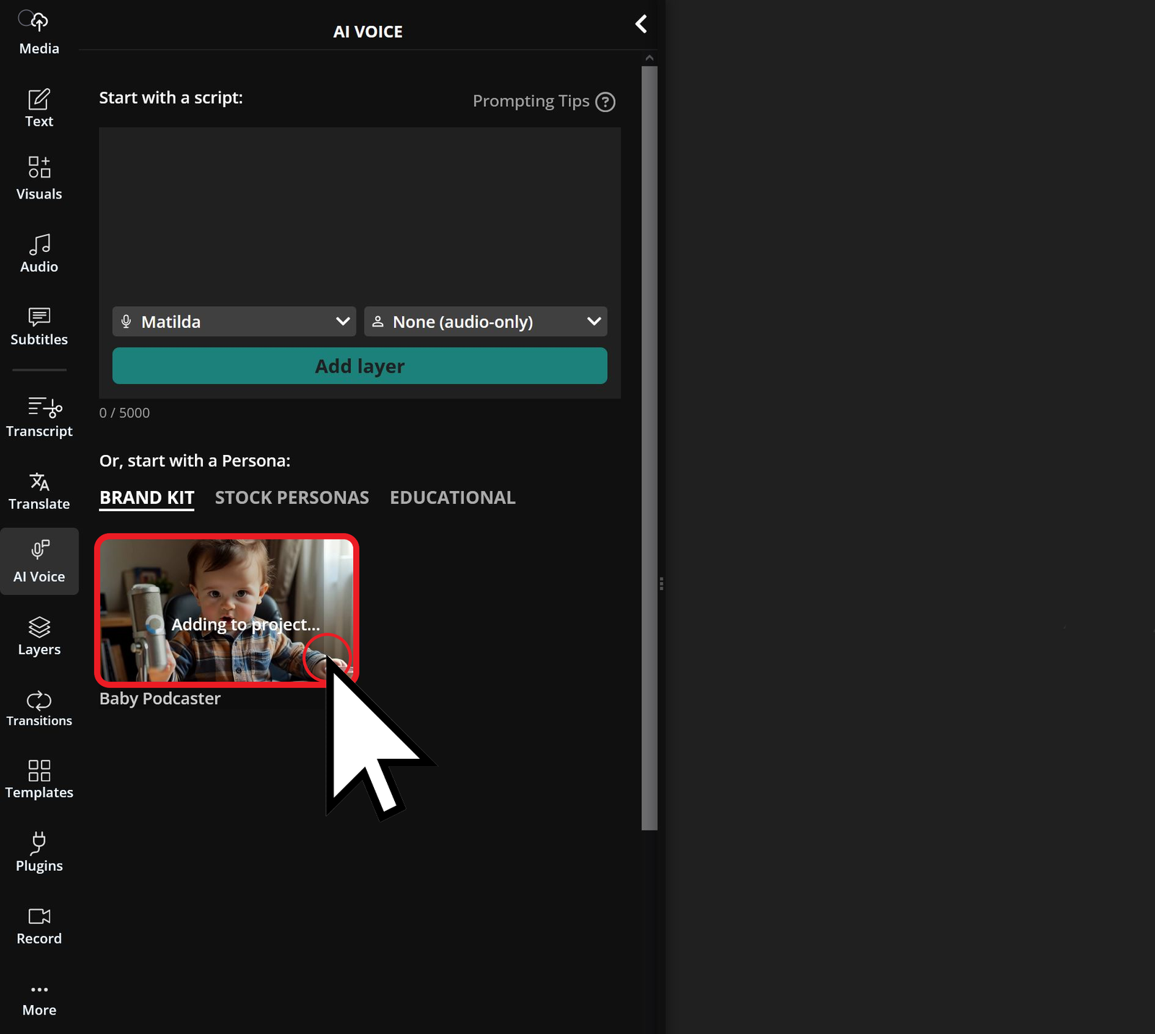Open the Translate panel
Image resolution: width=1155 pixels, height=1034 pixels.
pyautogui.click(x=39, y=490)
